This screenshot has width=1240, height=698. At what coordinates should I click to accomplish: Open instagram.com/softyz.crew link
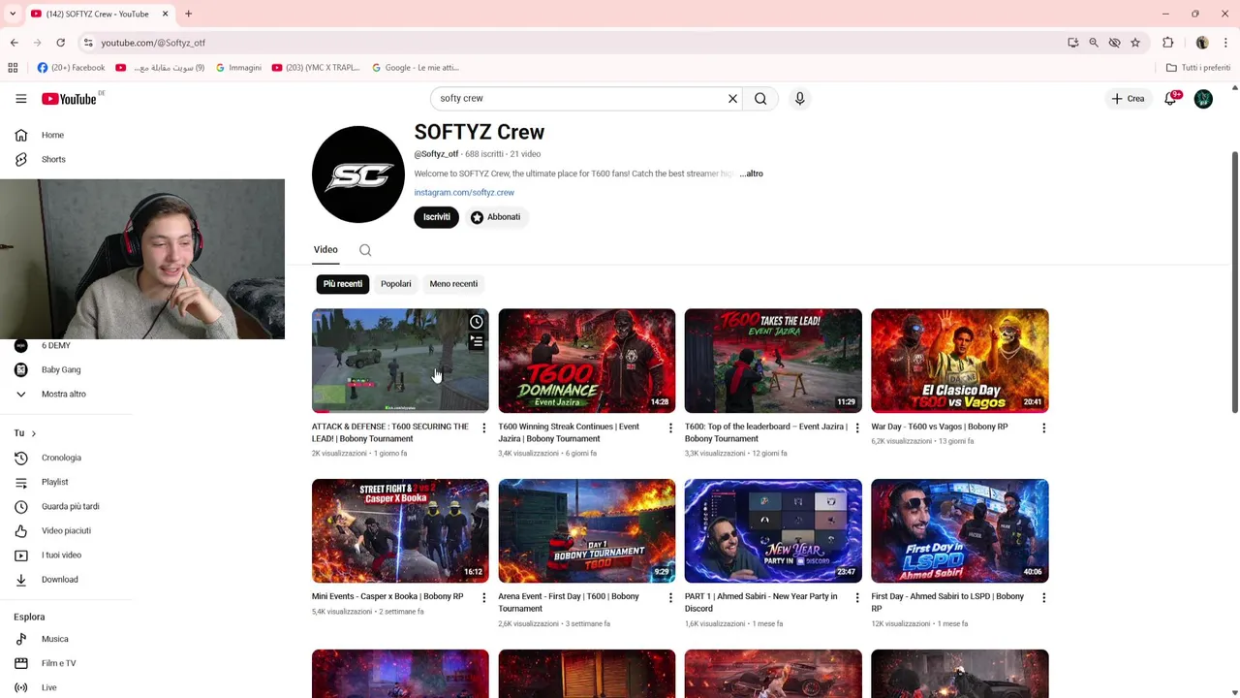pyautogui.click(x=464, y=192)
